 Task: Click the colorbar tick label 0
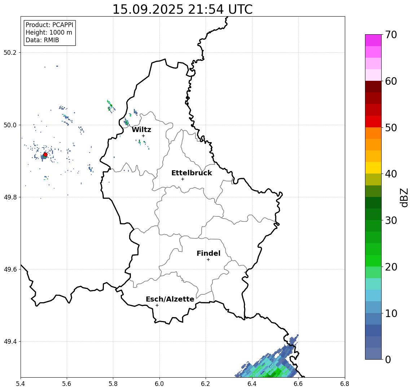(x=388, y=359)
